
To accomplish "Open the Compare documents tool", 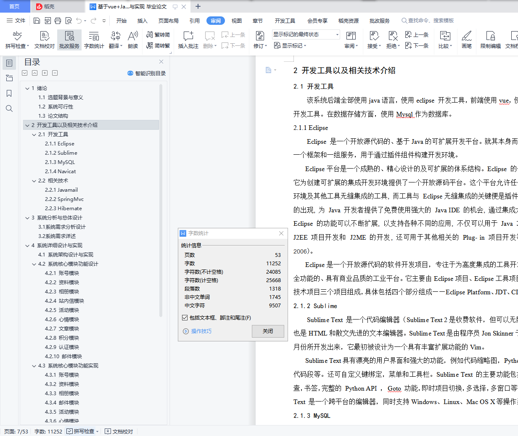I will (x=445, y=40).
